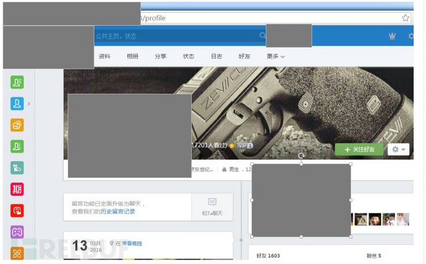Switch to the 相册 tab
The height and width of the screenshot is (264, 426).
(x=133, y=56)
